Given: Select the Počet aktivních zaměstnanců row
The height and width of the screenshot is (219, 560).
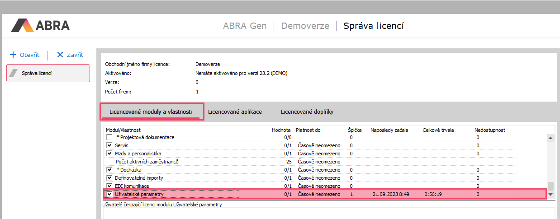Looking at the screenshot, I should 142,162.
